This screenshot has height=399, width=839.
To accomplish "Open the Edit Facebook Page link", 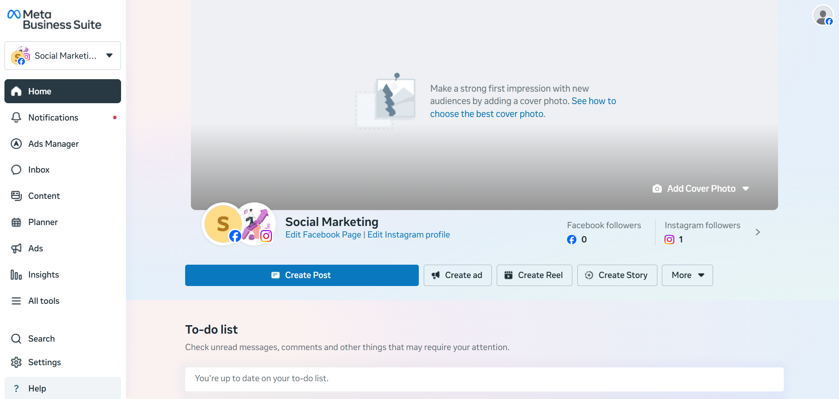I will pos(323,234).
